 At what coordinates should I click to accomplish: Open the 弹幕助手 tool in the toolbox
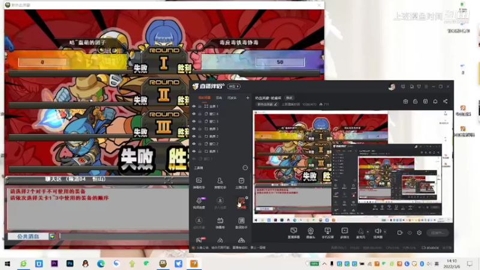[199, 183]
